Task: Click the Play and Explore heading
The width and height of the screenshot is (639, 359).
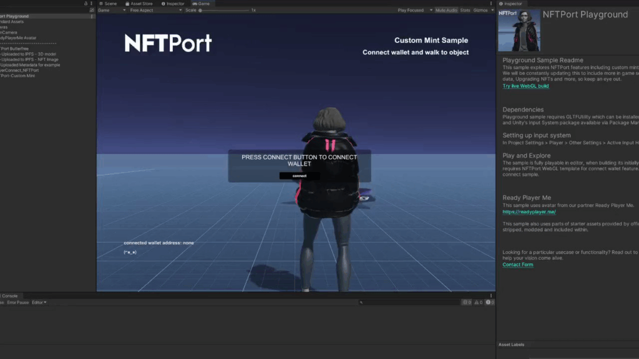Action: 526,155
